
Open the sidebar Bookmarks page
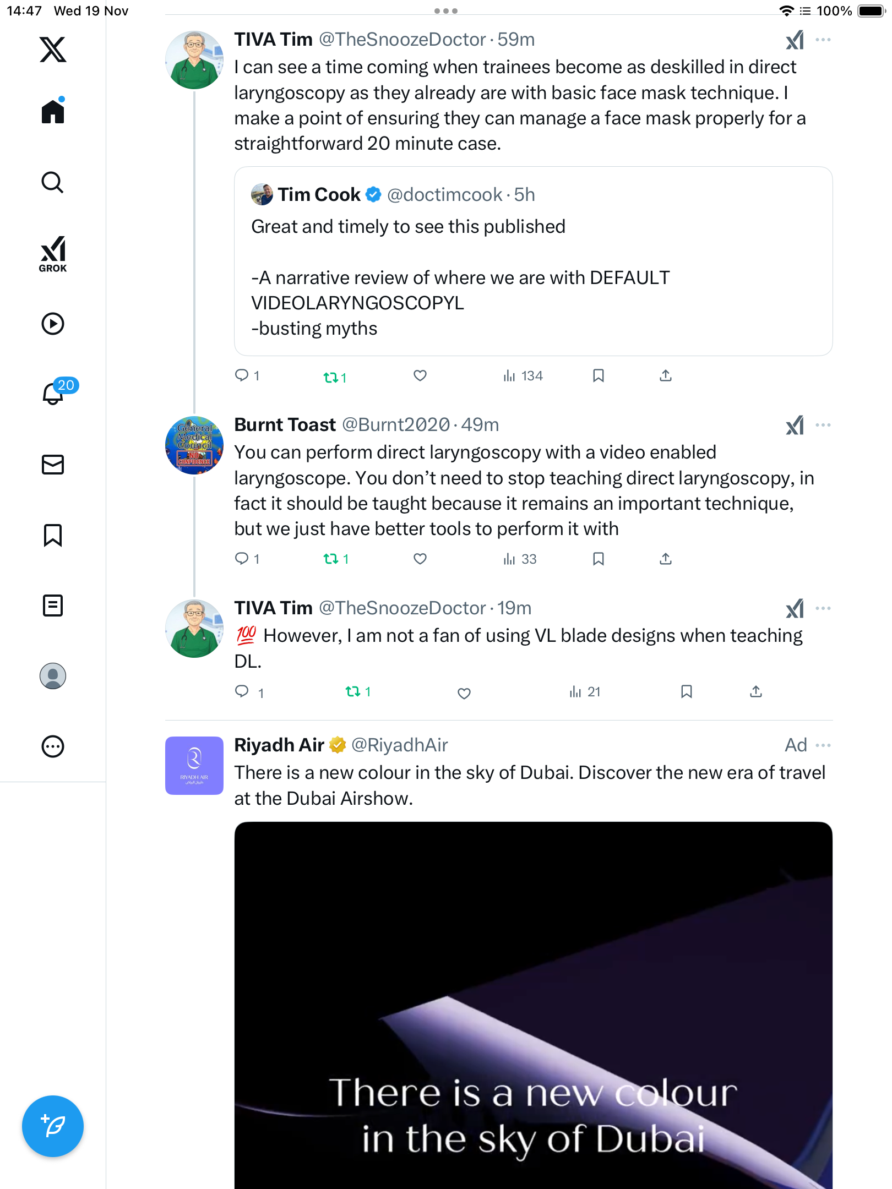click(53, 535)
